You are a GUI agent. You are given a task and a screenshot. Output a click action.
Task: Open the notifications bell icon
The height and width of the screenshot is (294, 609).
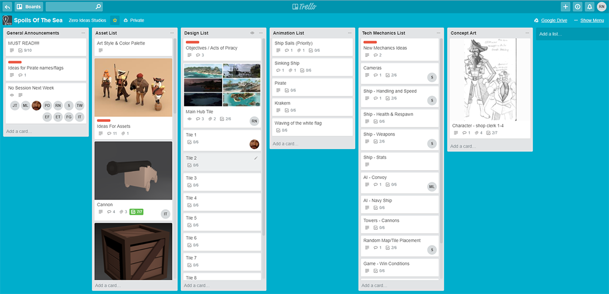coord(589,6)
